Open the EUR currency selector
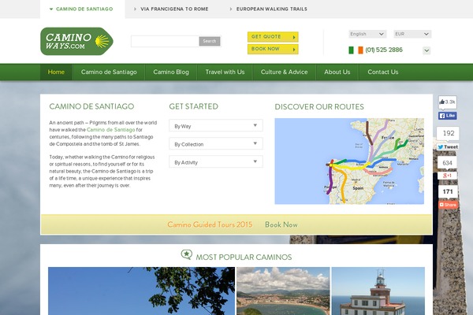Image resolution: width=473 pixels, height=315 pixels. (x=412, y=34)
